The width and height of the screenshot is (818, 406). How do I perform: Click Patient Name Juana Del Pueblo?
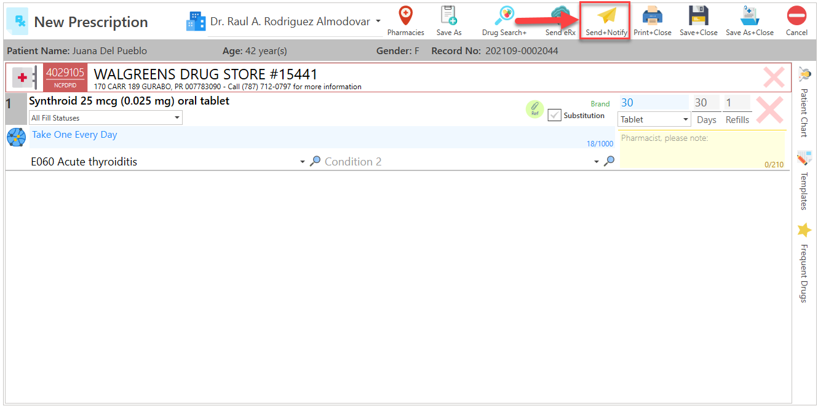tap(77, 50)
